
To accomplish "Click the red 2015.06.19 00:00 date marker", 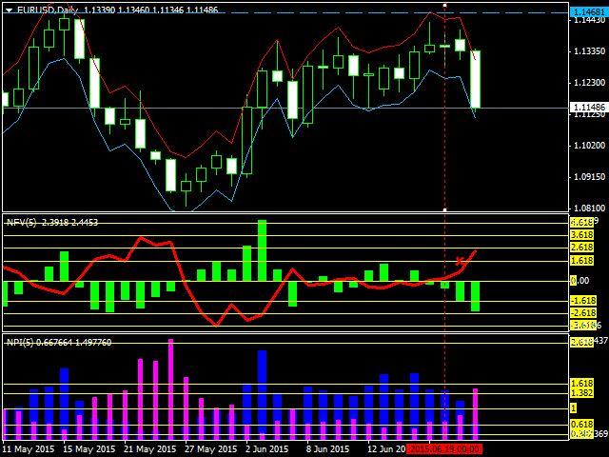I will coord(444,449).
